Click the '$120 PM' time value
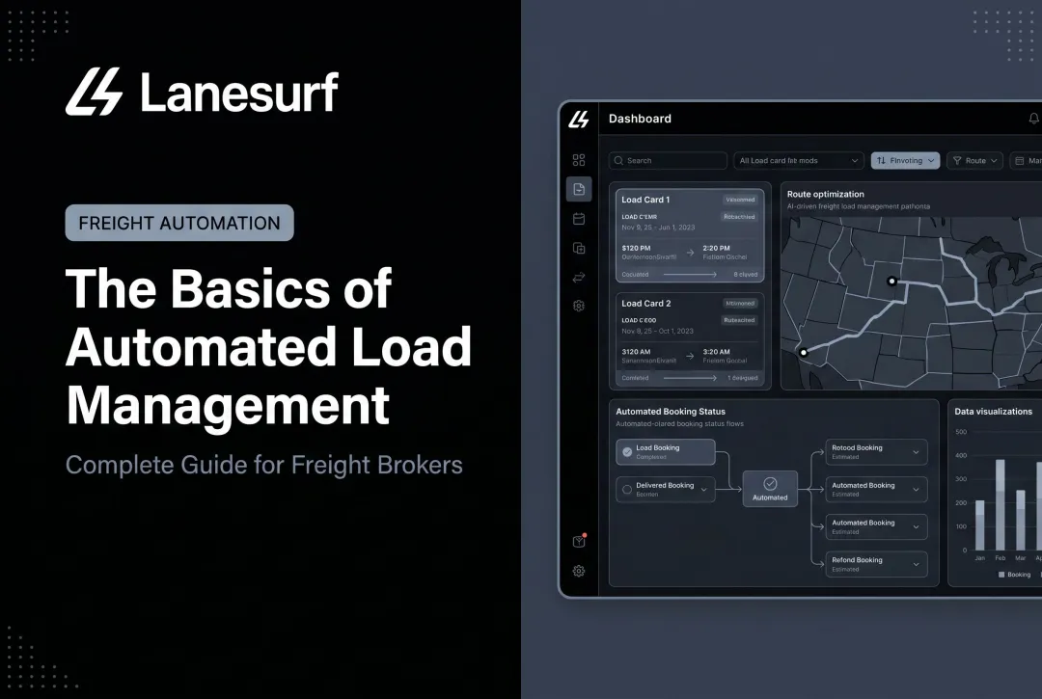 (x=636, y=249)
